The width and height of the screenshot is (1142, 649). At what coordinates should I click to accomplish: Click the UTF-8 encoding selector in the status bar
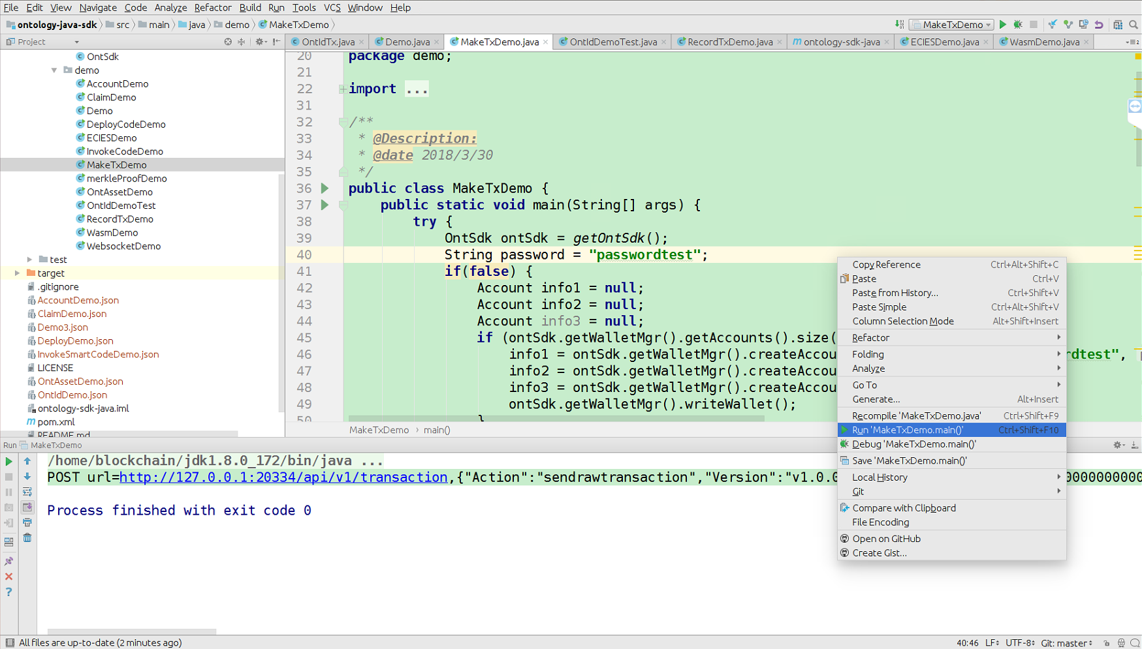[1020, 643]
